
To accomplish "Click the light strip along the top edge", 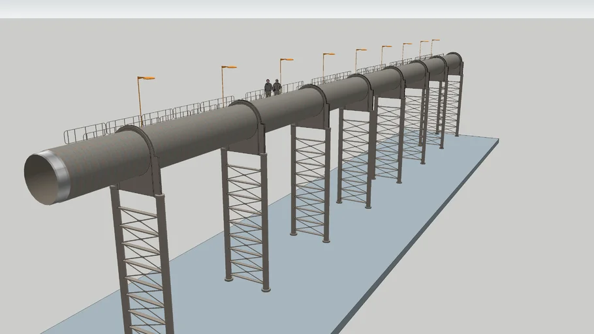I will (297, 8).
